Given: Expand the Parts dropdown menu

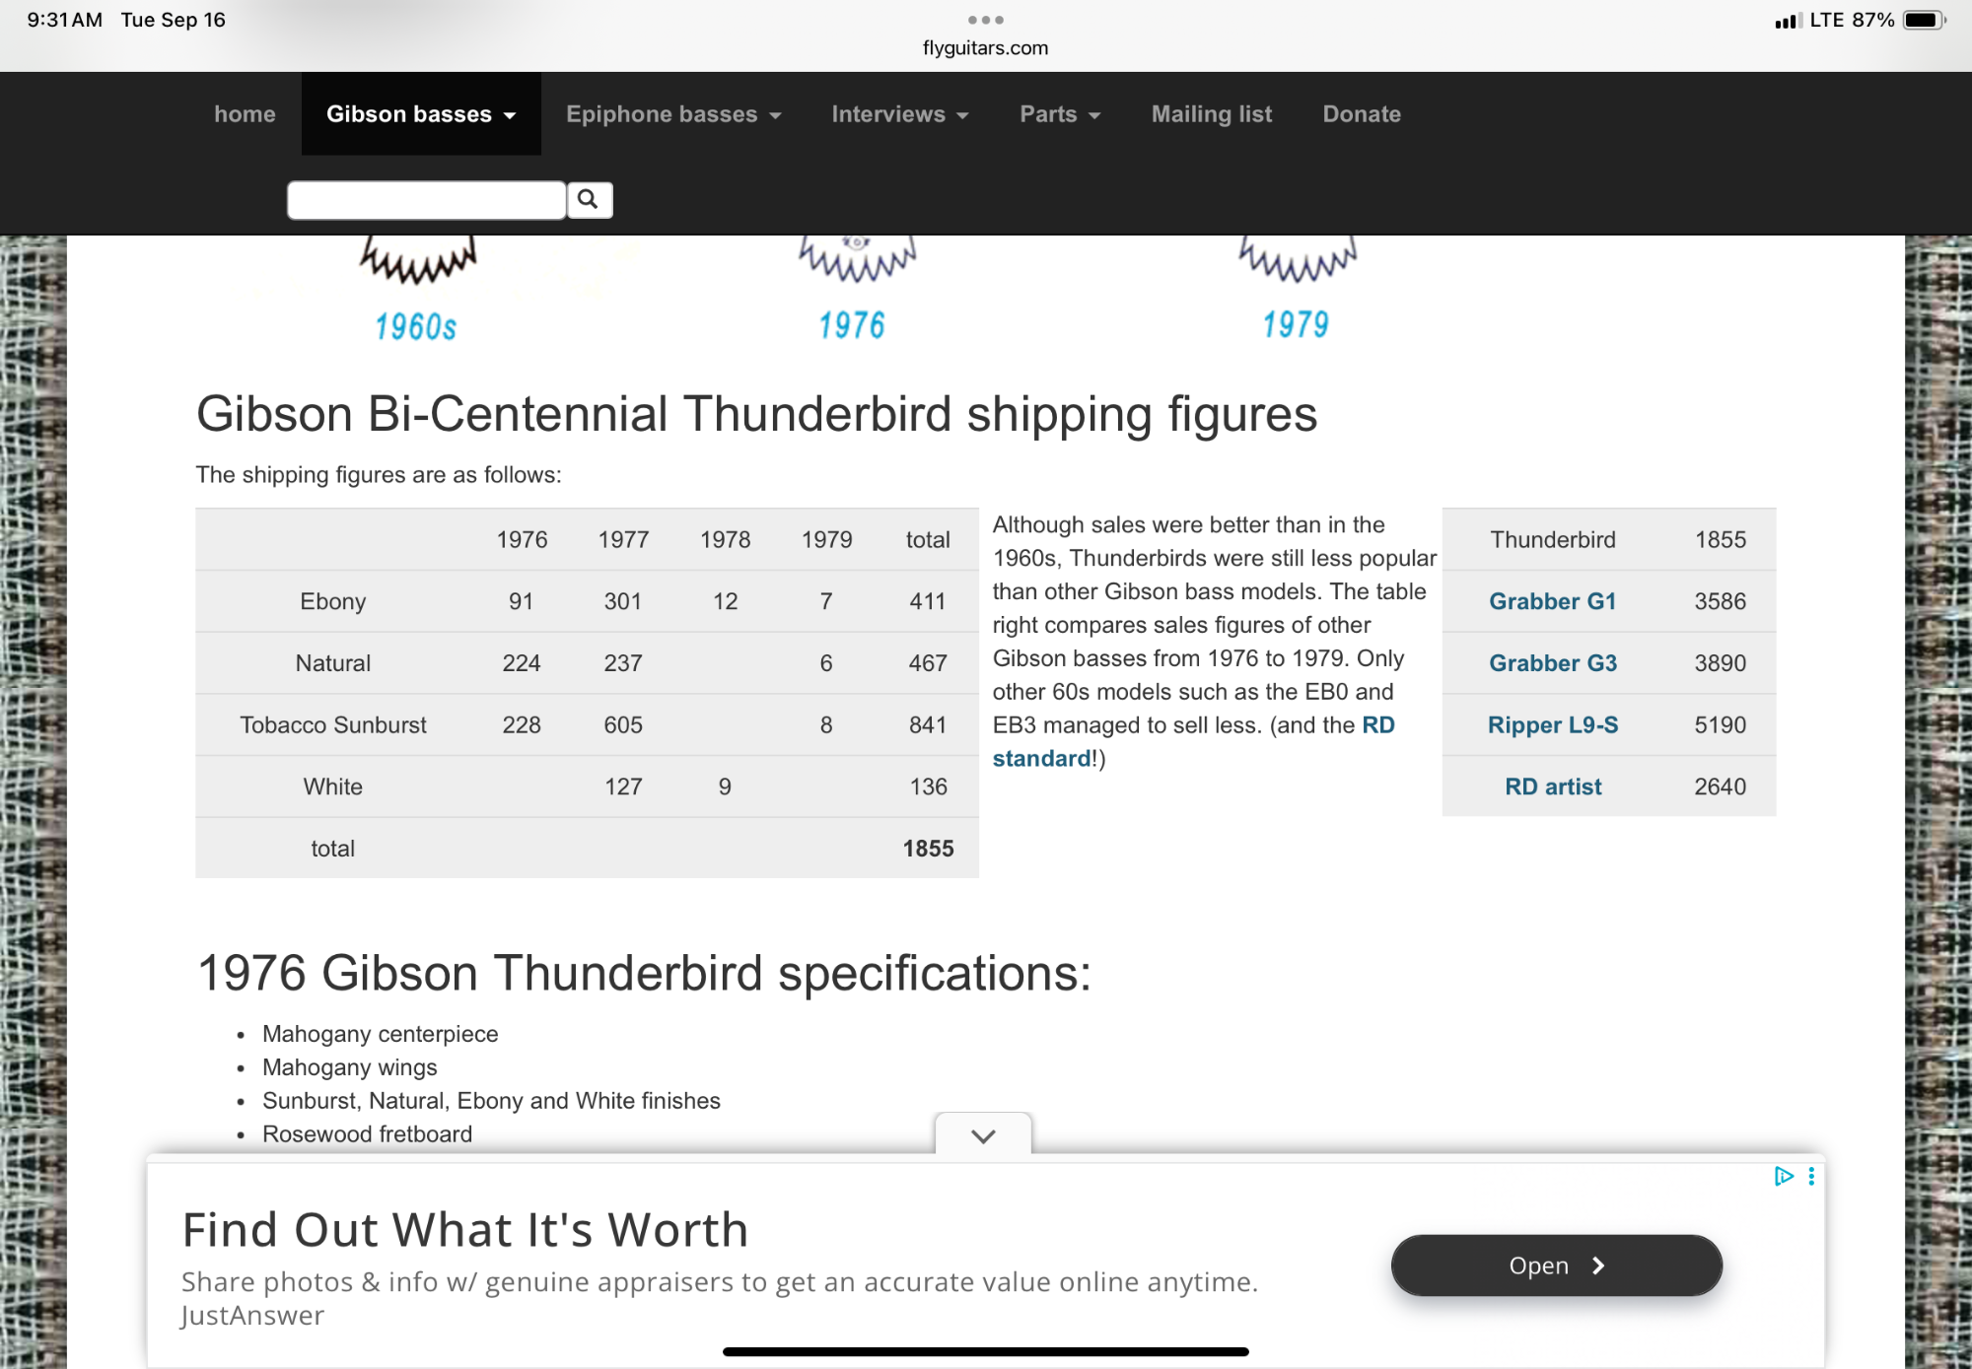Looking at the screenshot, I should pos(1060,113).
